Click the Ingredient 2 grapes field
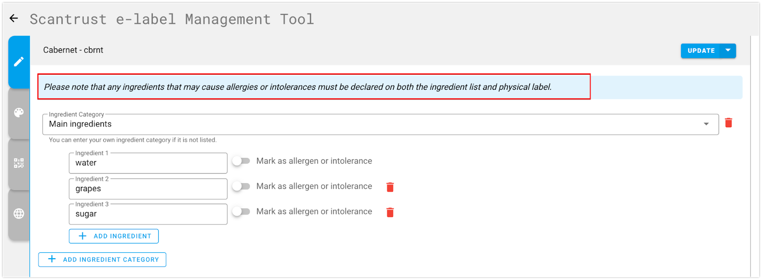Viewport: 762px width, 280px height. pyautogui.click(x=148, y=189)
